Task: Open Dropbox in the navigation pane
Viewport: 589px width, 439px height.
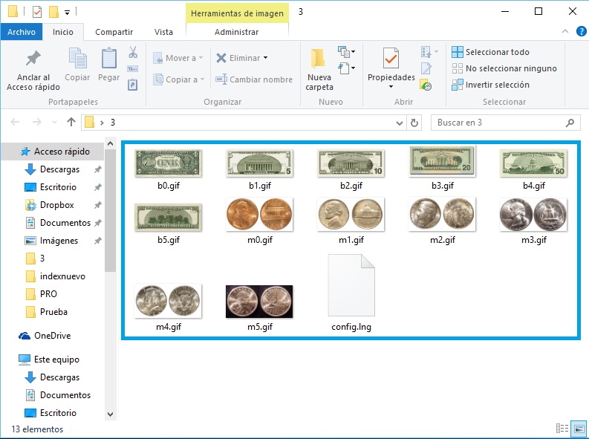Action: [x=56, y=205]
